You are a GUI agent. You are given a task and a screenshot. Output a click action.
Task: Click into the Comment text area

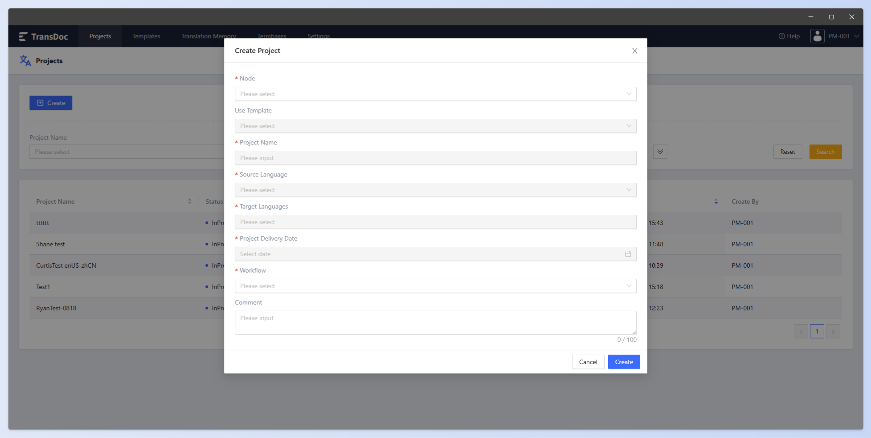tap(435, 323)
